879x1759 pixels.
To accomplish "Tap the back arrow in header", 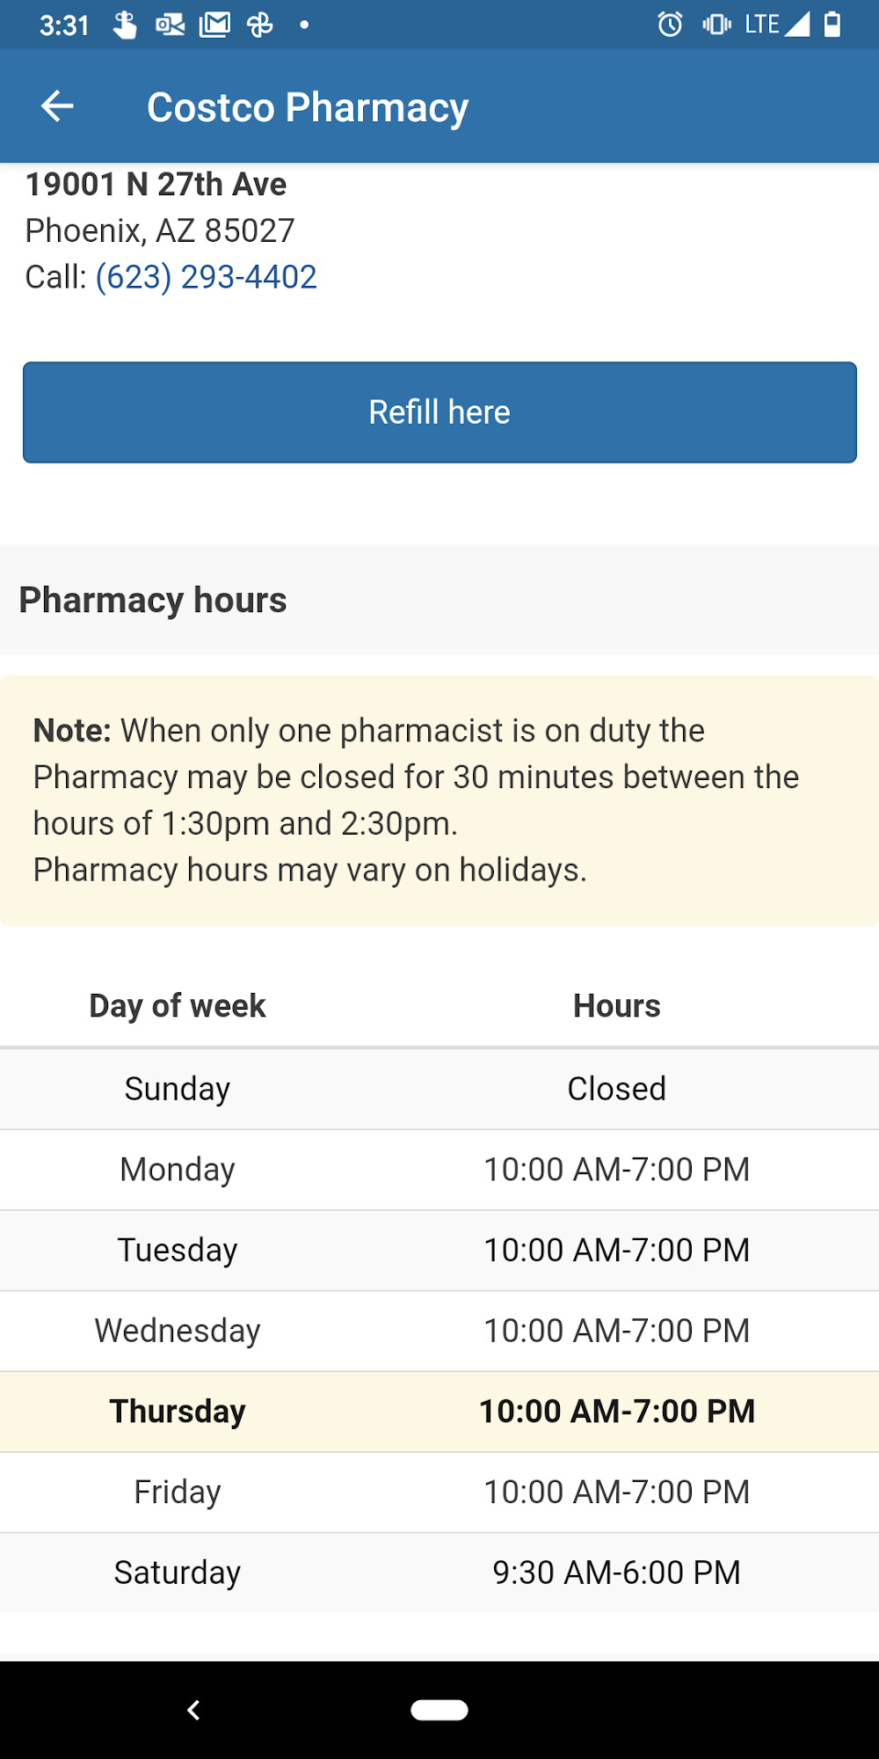I will click(x=57, y=106).
